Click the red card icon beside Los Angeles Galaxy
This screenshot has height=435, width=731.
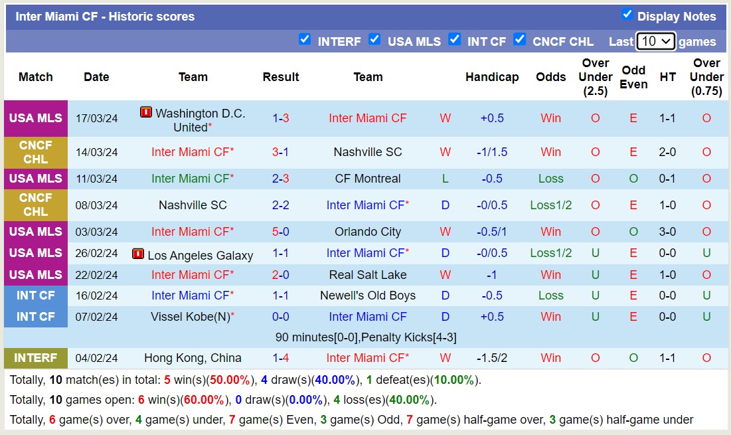pos(137,253)
